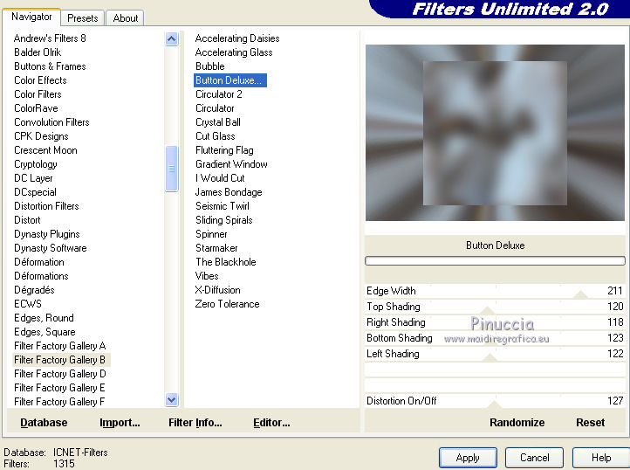Select Filter Factory Gallery F
Image resolution: width=630 pixels, height=470 pixels.
tap(59, 402)
